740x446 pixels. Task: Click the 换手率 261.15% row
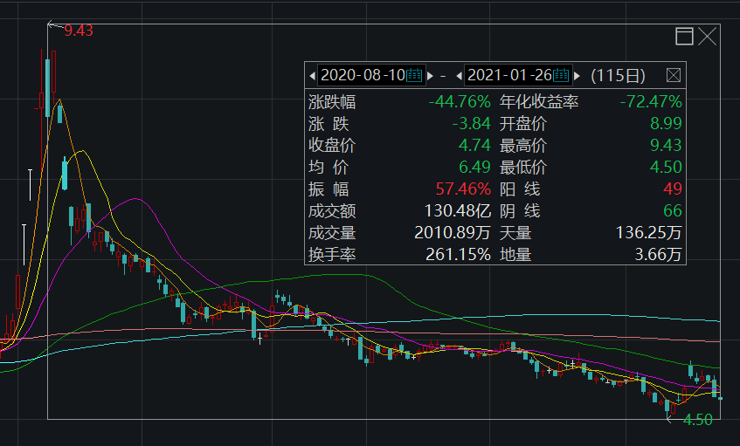pyautogui.click(x=400, y=255)
